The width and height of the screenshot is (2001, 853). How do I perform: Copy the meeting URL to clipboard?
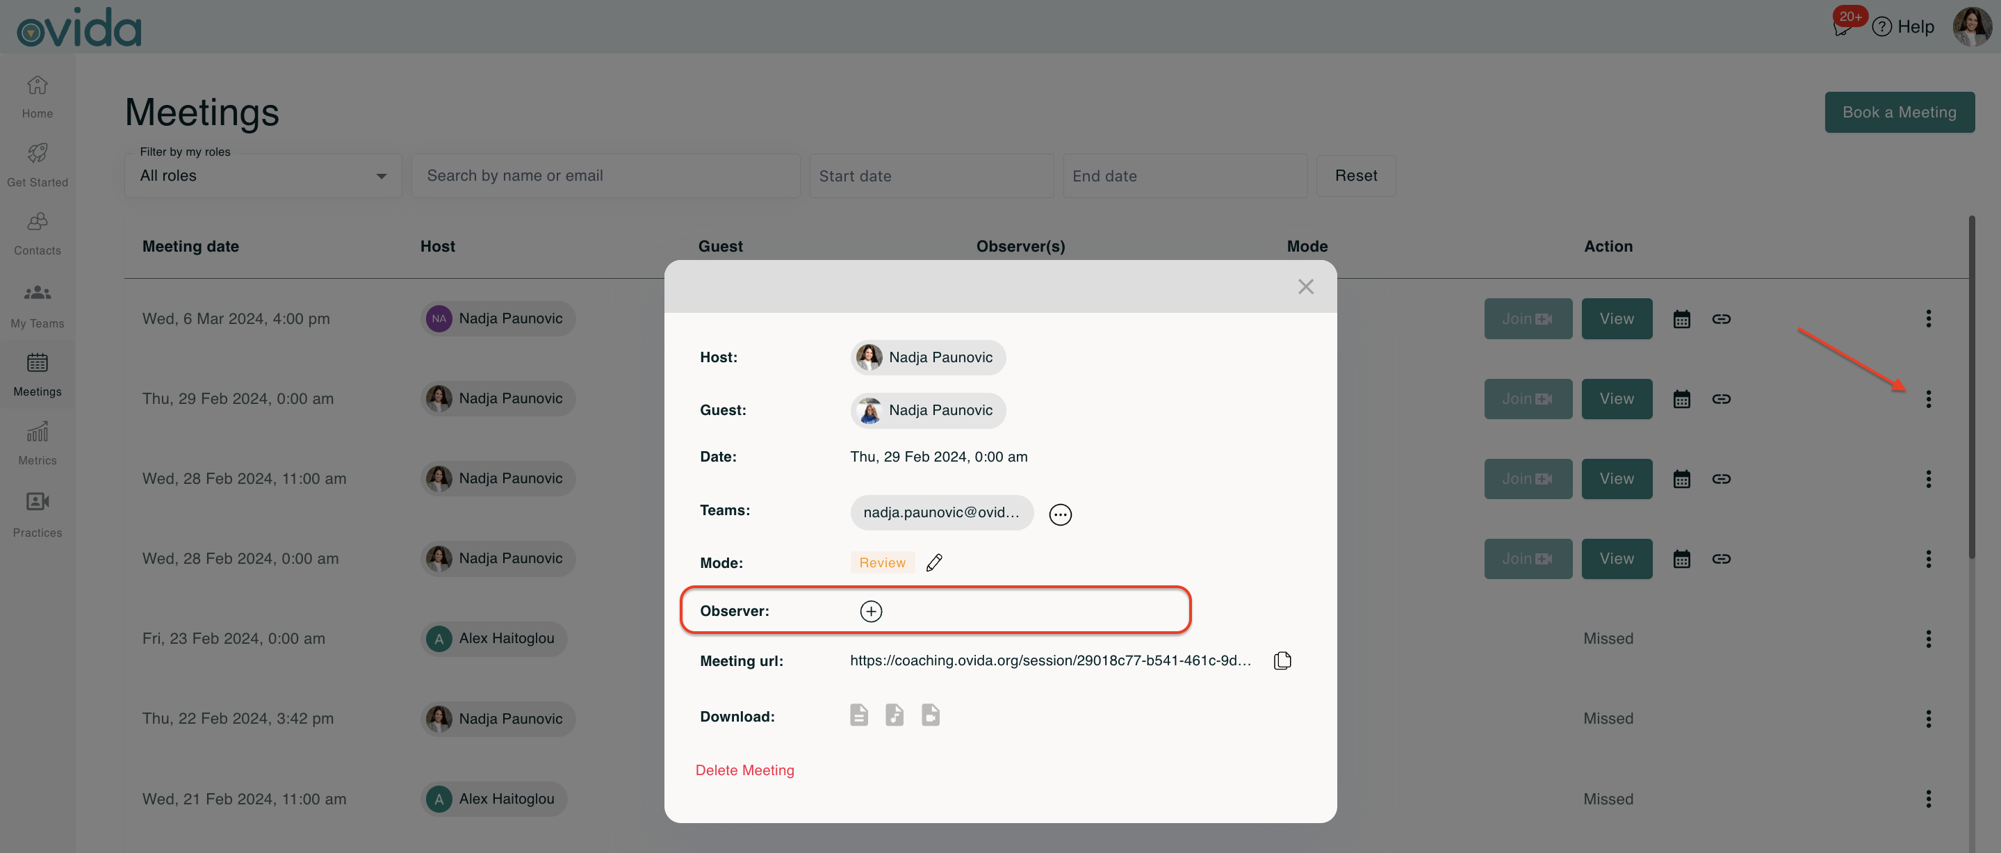pyautogui.click(x=1282, y=660)
